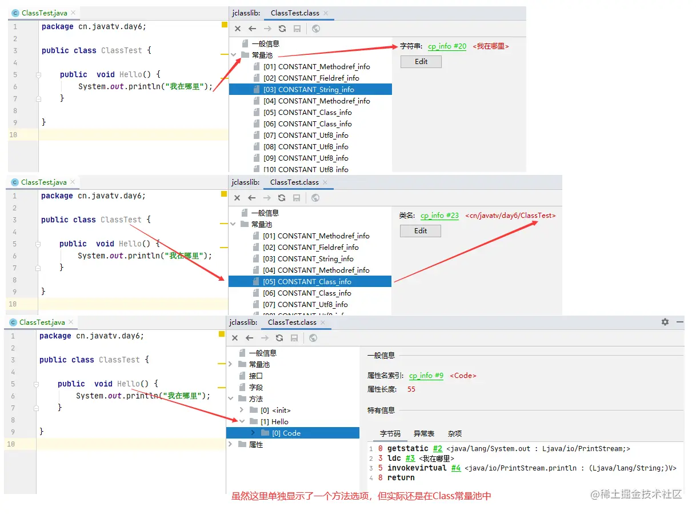Image resolution: width=696 pixels, height=514 pixels.
Task: Expand the highlighted [0] Code node chevron
Action: 253,433
